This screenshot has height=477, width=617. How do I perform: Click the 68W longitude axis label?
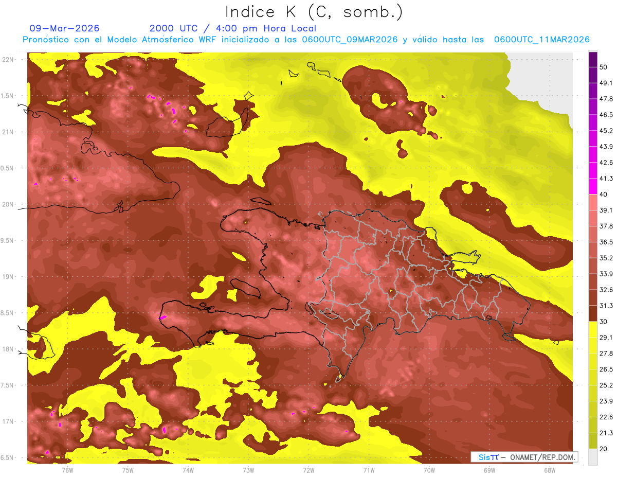[549, 470]
